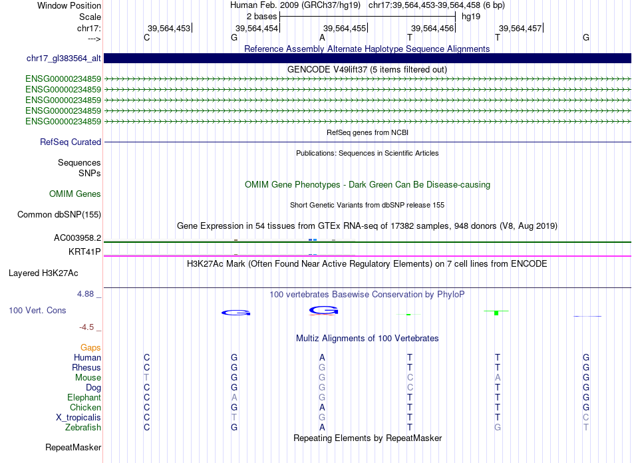Viewport: 632px width, 463px height.
Task: Click the reverse-complement arrow on the base row
Action: [94, 39]
